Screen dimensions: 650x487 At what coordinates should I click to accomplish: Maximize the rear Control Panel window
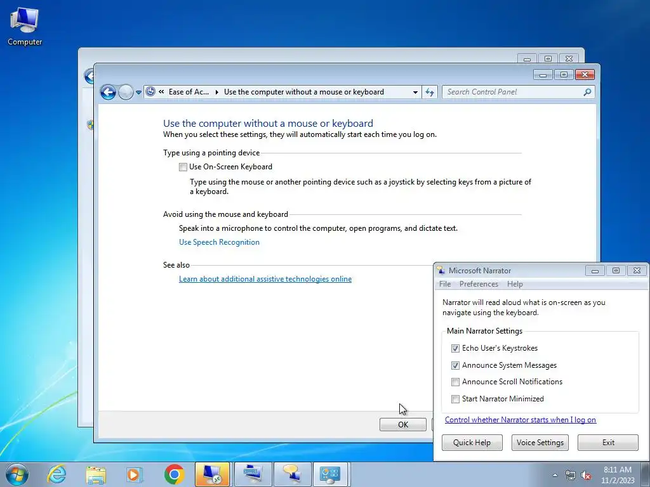point(548,59)
